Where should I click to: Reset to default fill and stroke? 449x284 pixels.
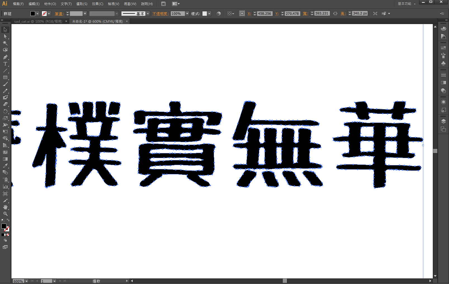click(x=3, y=220)
